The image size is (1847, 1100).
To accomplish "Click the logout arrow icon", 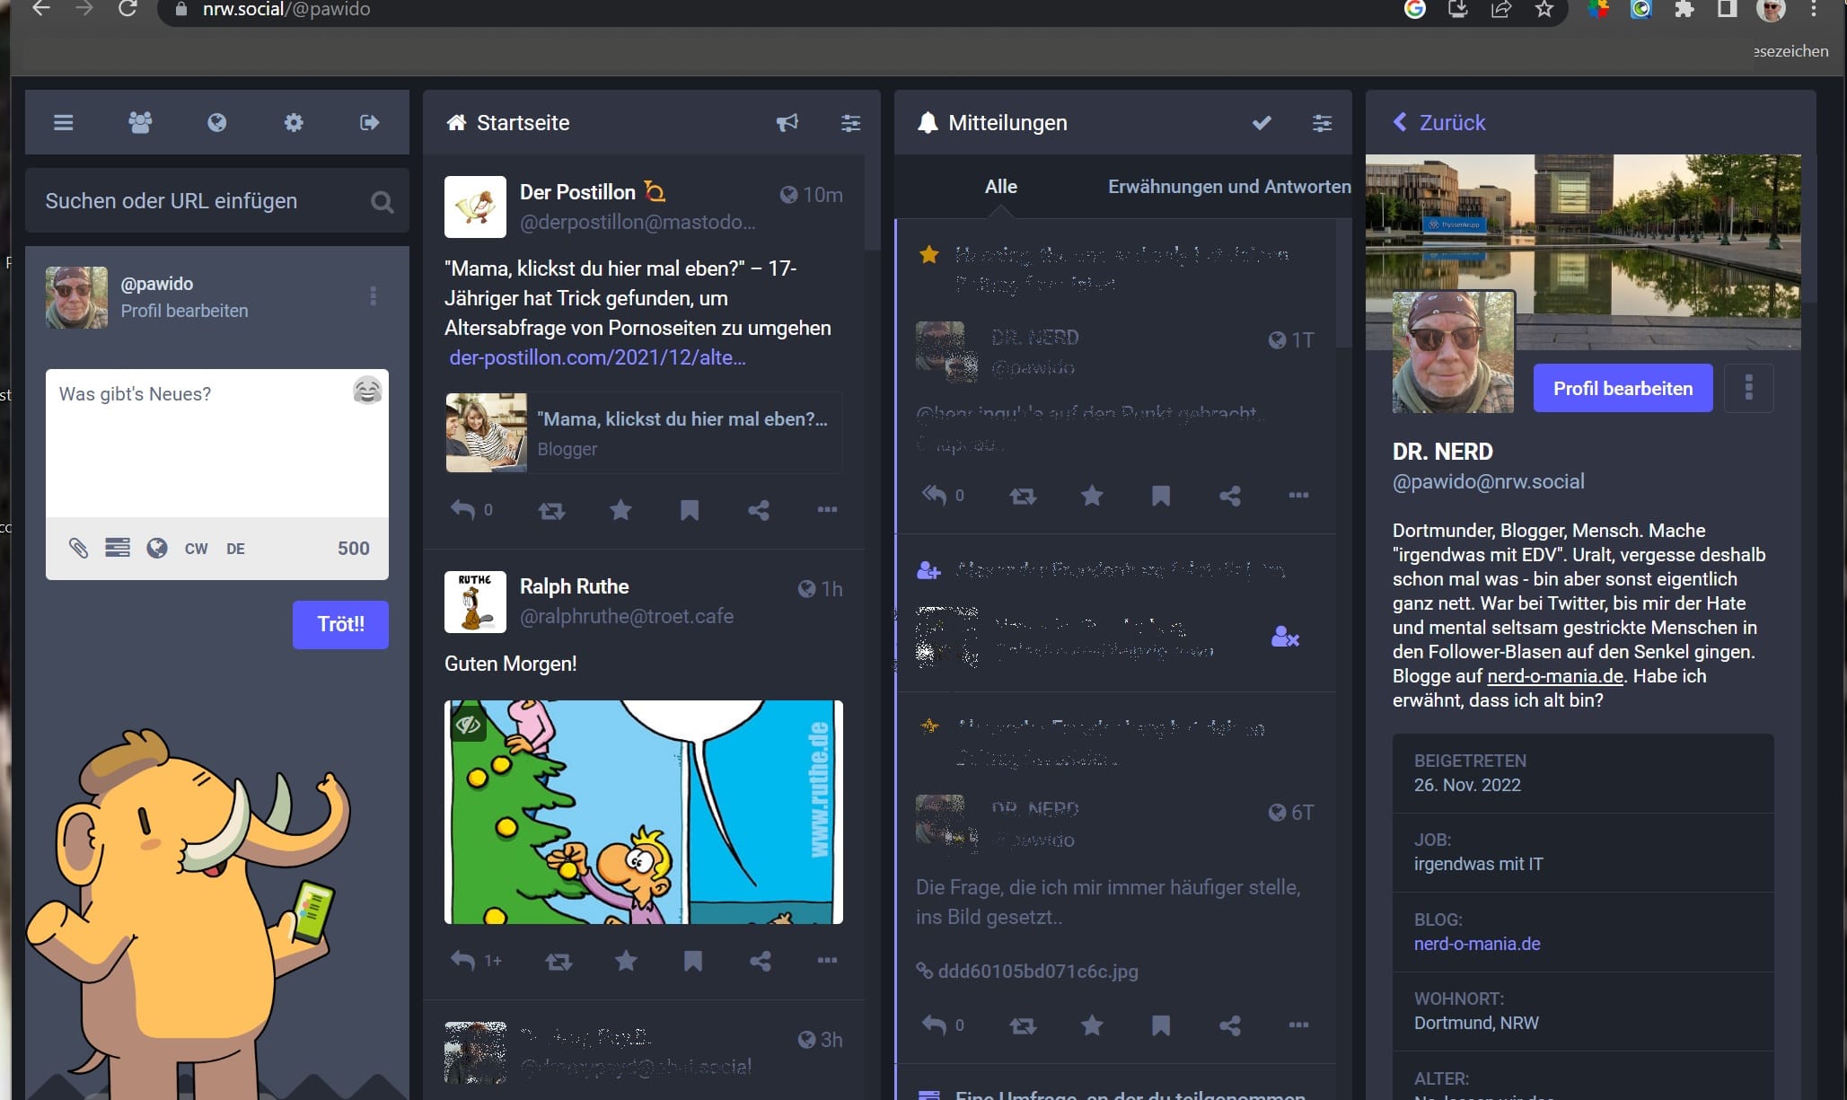I will click(x=370, y=123).
